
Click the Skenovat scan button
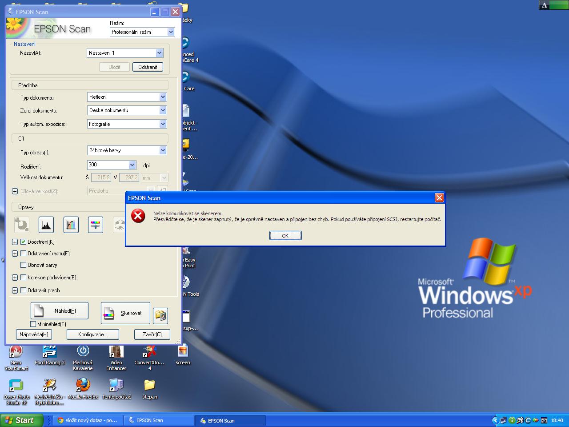125,313
